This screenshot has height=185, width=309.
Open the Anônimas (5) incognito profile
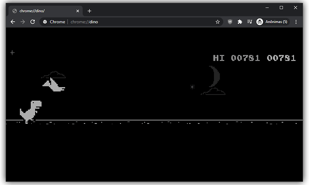[x=272, y=22]
